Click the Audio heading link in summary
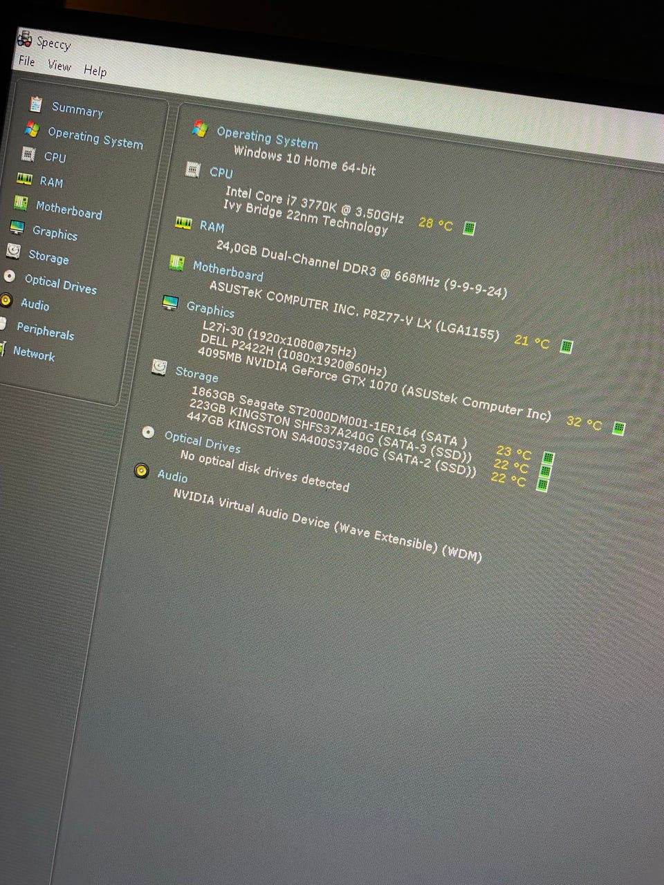The width and height of the screenshot is (664, 885). coord(172,476)
